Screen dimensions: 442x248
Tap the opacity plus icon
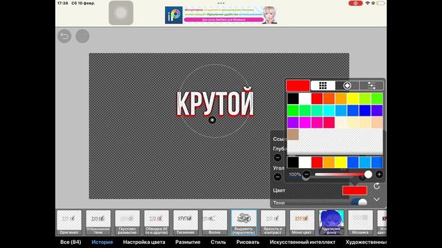click(379, 174)
